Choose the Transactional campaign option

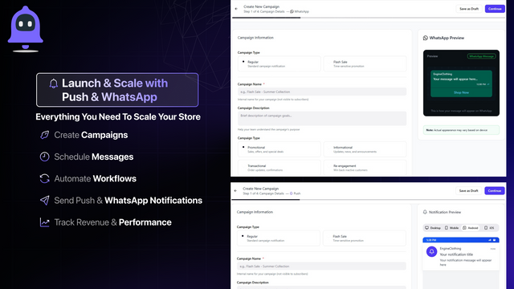point(279,168)
